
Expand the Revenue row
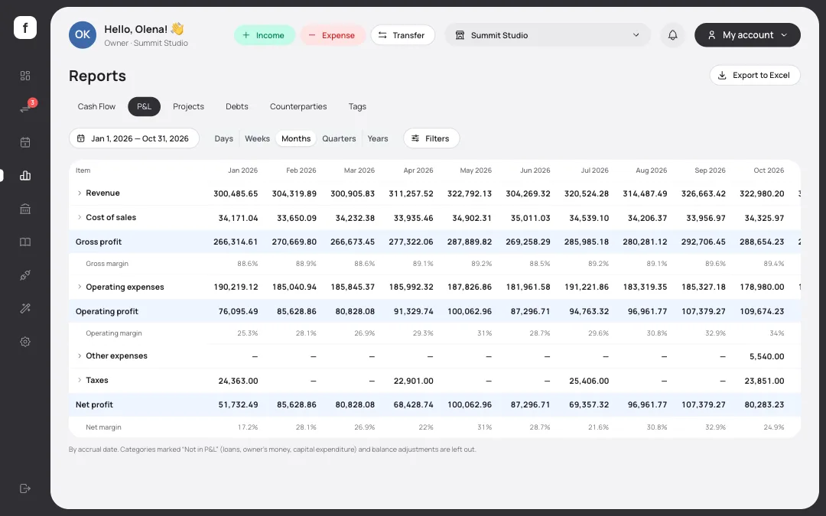80,193
